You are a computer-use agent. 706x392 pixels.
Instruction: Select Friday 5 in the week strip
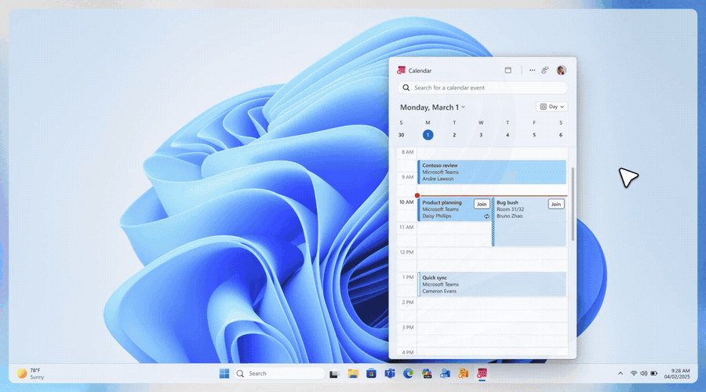coord(534,135)
